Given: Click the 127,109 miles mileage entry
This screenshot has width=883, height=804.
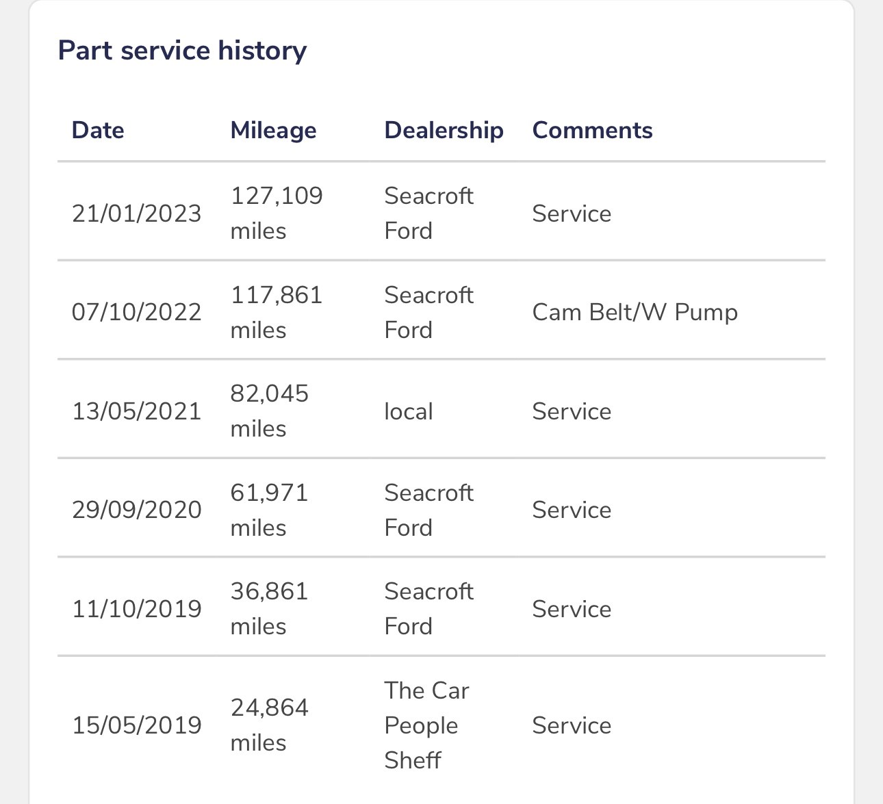Looking at the screenshot, I should pyautogui.click(x=277, y=213).
